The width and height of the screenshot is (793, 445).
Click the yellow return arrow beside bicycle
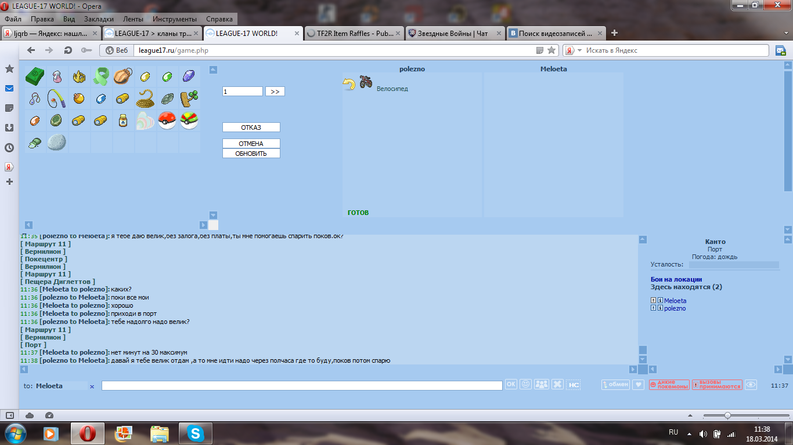click(x=348, y=85)
